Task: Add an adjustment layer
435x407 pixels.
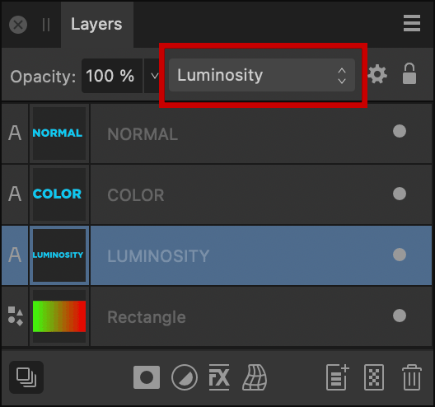Action: 185,377
